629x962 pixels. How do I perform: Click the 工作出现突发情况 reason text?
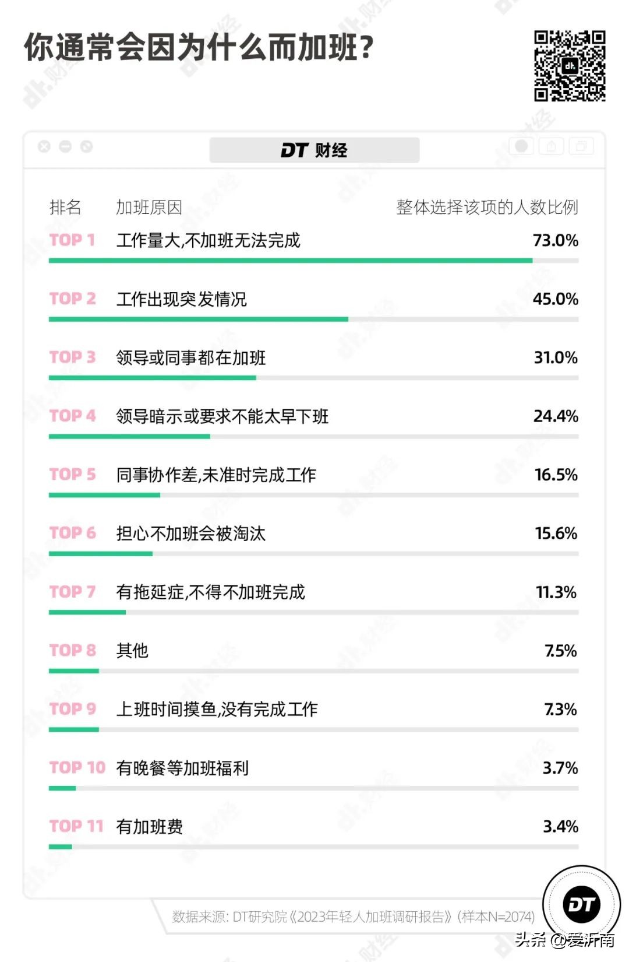[182, 299]
